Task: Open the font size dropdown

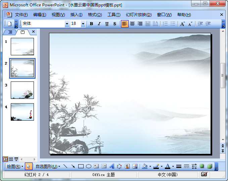Action: click(x=83, y=24)
